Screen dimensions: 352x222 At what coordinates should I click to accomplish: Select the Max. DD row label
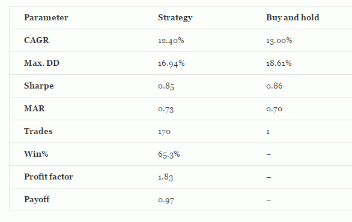pos(42,63)
